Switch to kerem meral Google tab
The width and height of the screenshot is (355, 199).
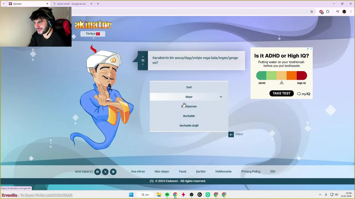pyautogui.click(x=72, y=4)
